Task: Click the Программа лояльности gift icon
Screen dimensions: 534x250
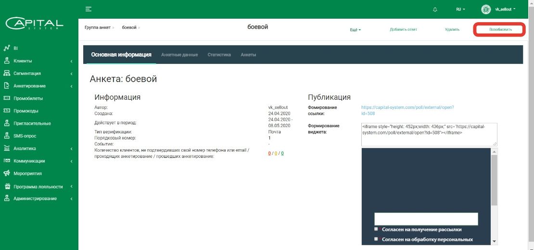Action: 7,187
